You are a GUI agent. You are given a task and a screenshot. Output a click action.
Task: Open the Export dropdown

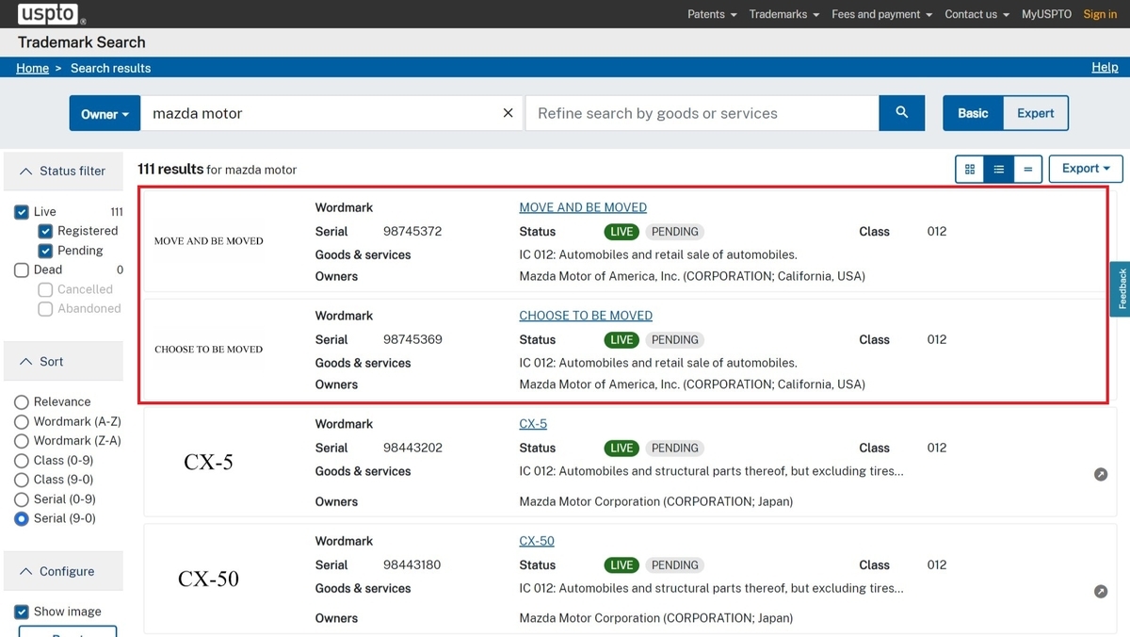click(1086, 169)
